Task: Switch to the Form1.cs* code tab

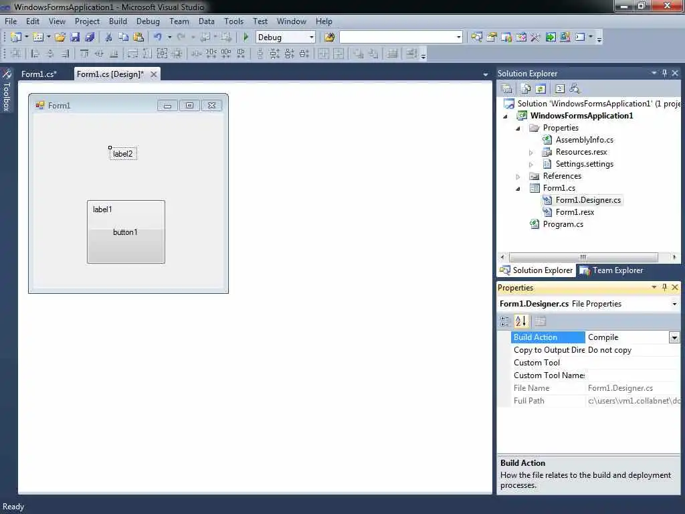Action: 39,74
